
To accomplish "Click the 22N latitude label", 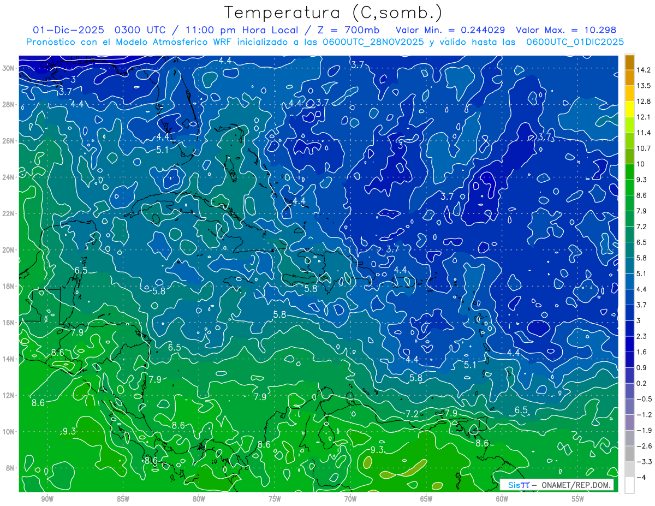I will (9, 213).
